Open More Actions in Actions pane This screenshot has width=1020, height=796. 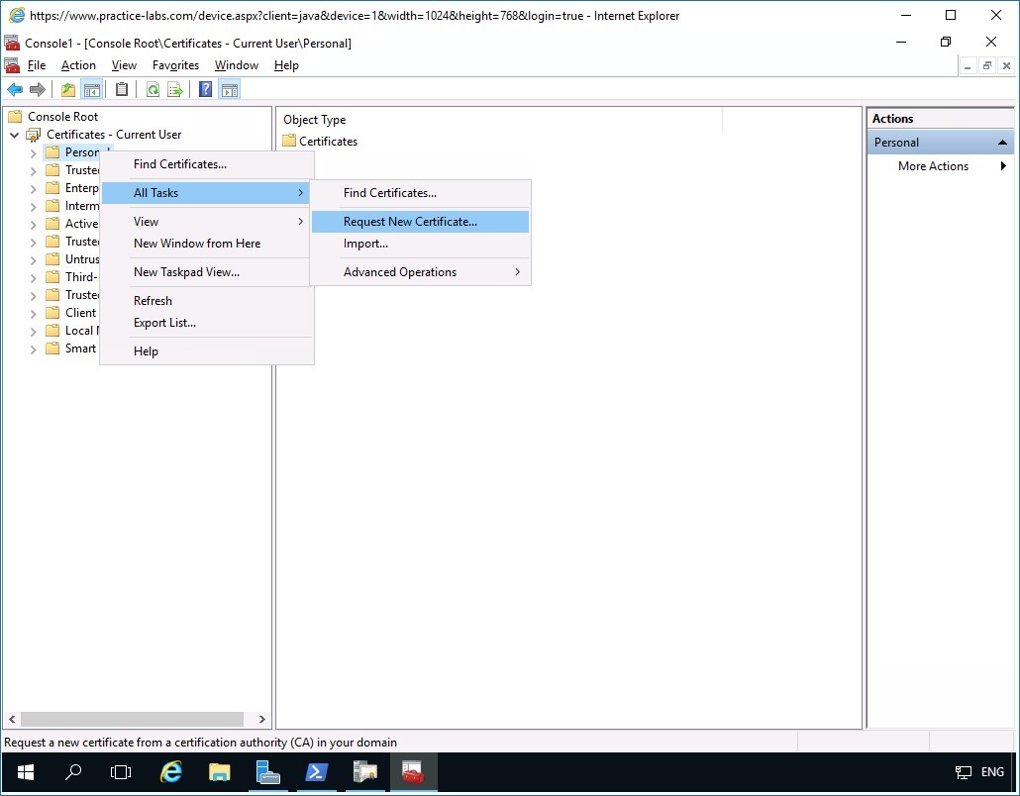point(940,166)
